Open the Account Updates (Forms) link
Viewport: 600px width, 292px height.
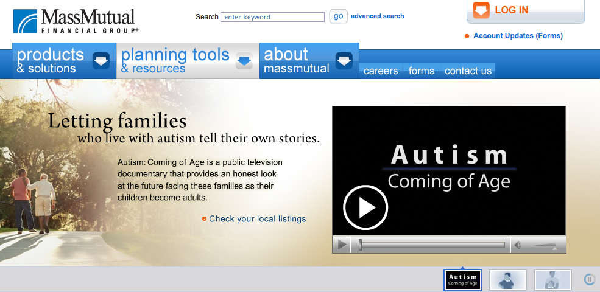(x=518, y=36)
